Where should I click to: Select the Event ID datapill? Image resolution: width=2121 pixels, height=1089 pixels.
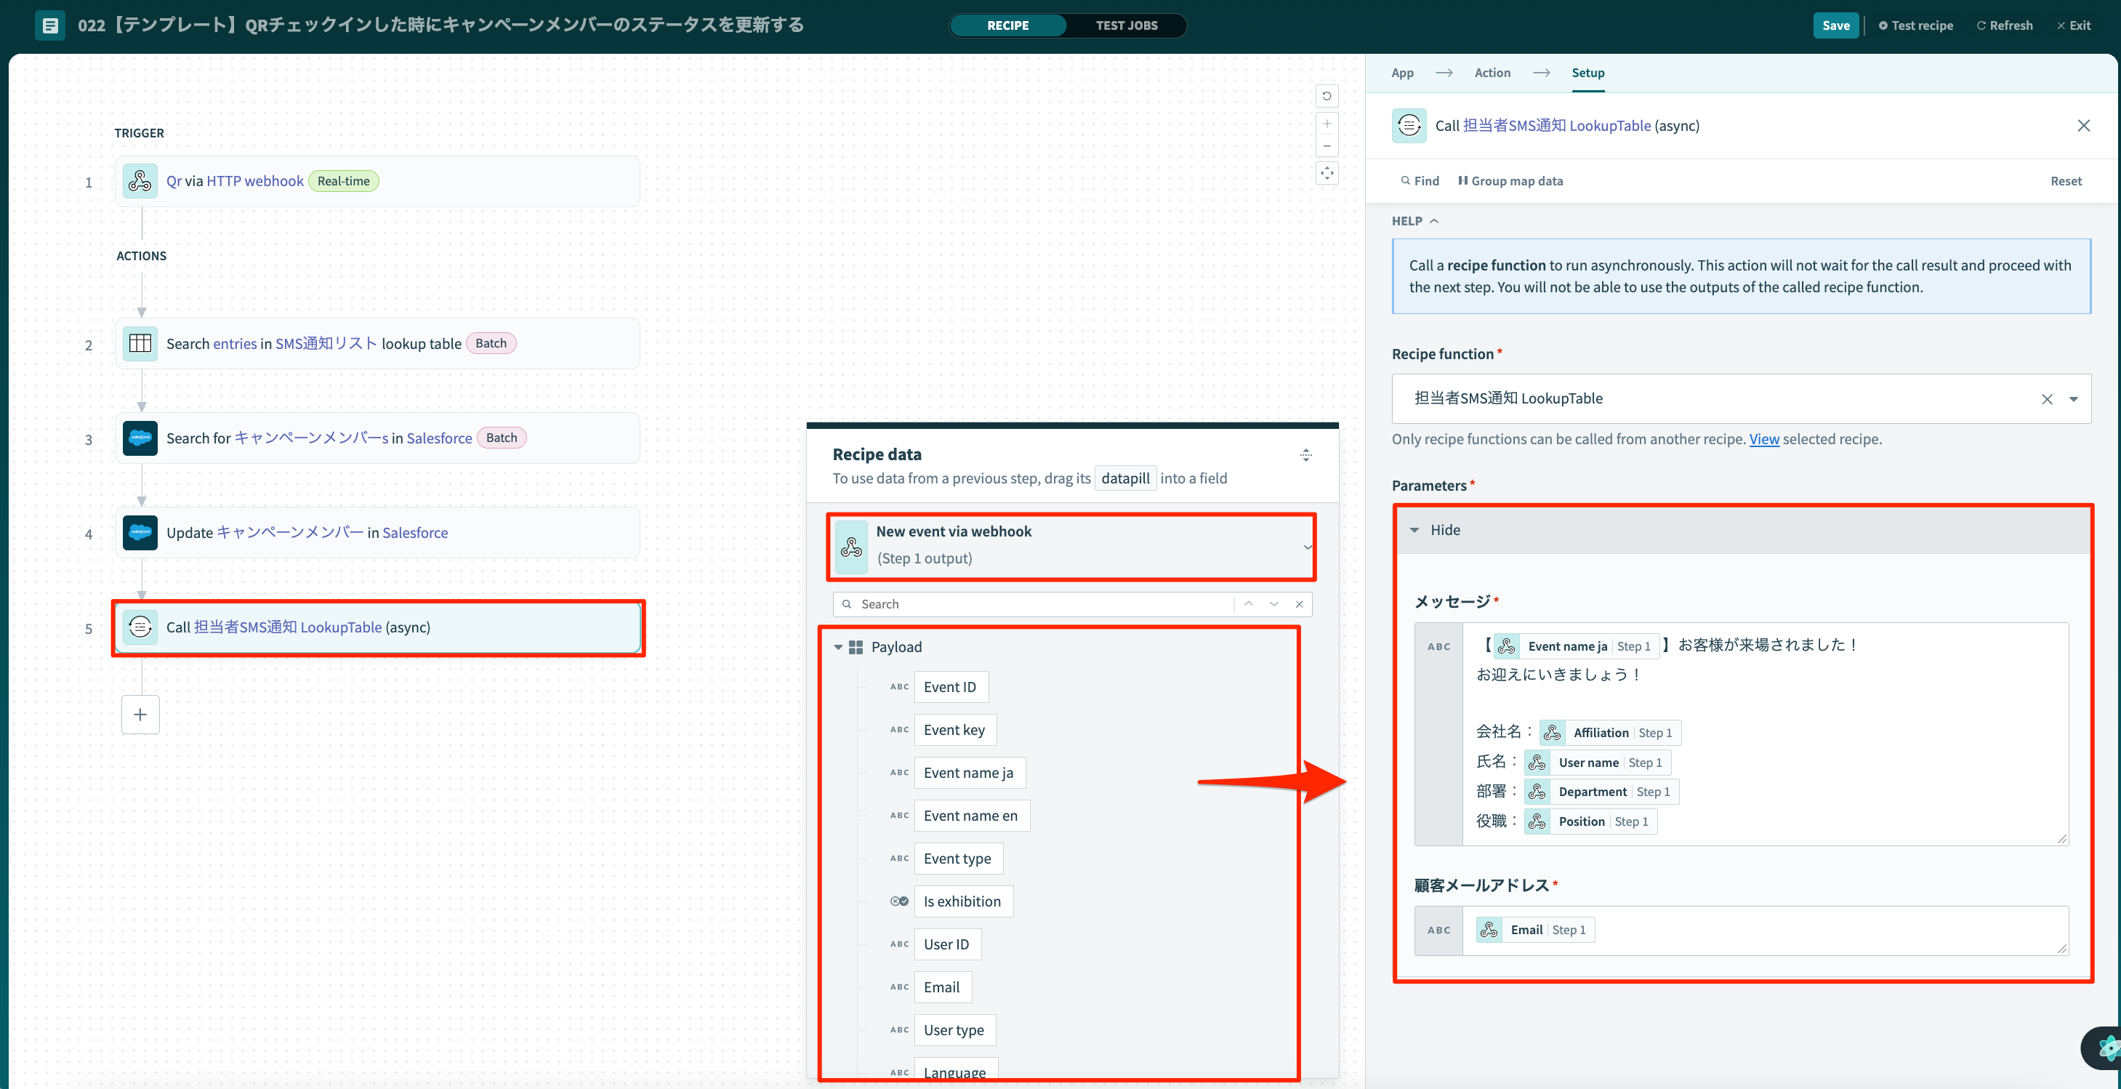950,687
